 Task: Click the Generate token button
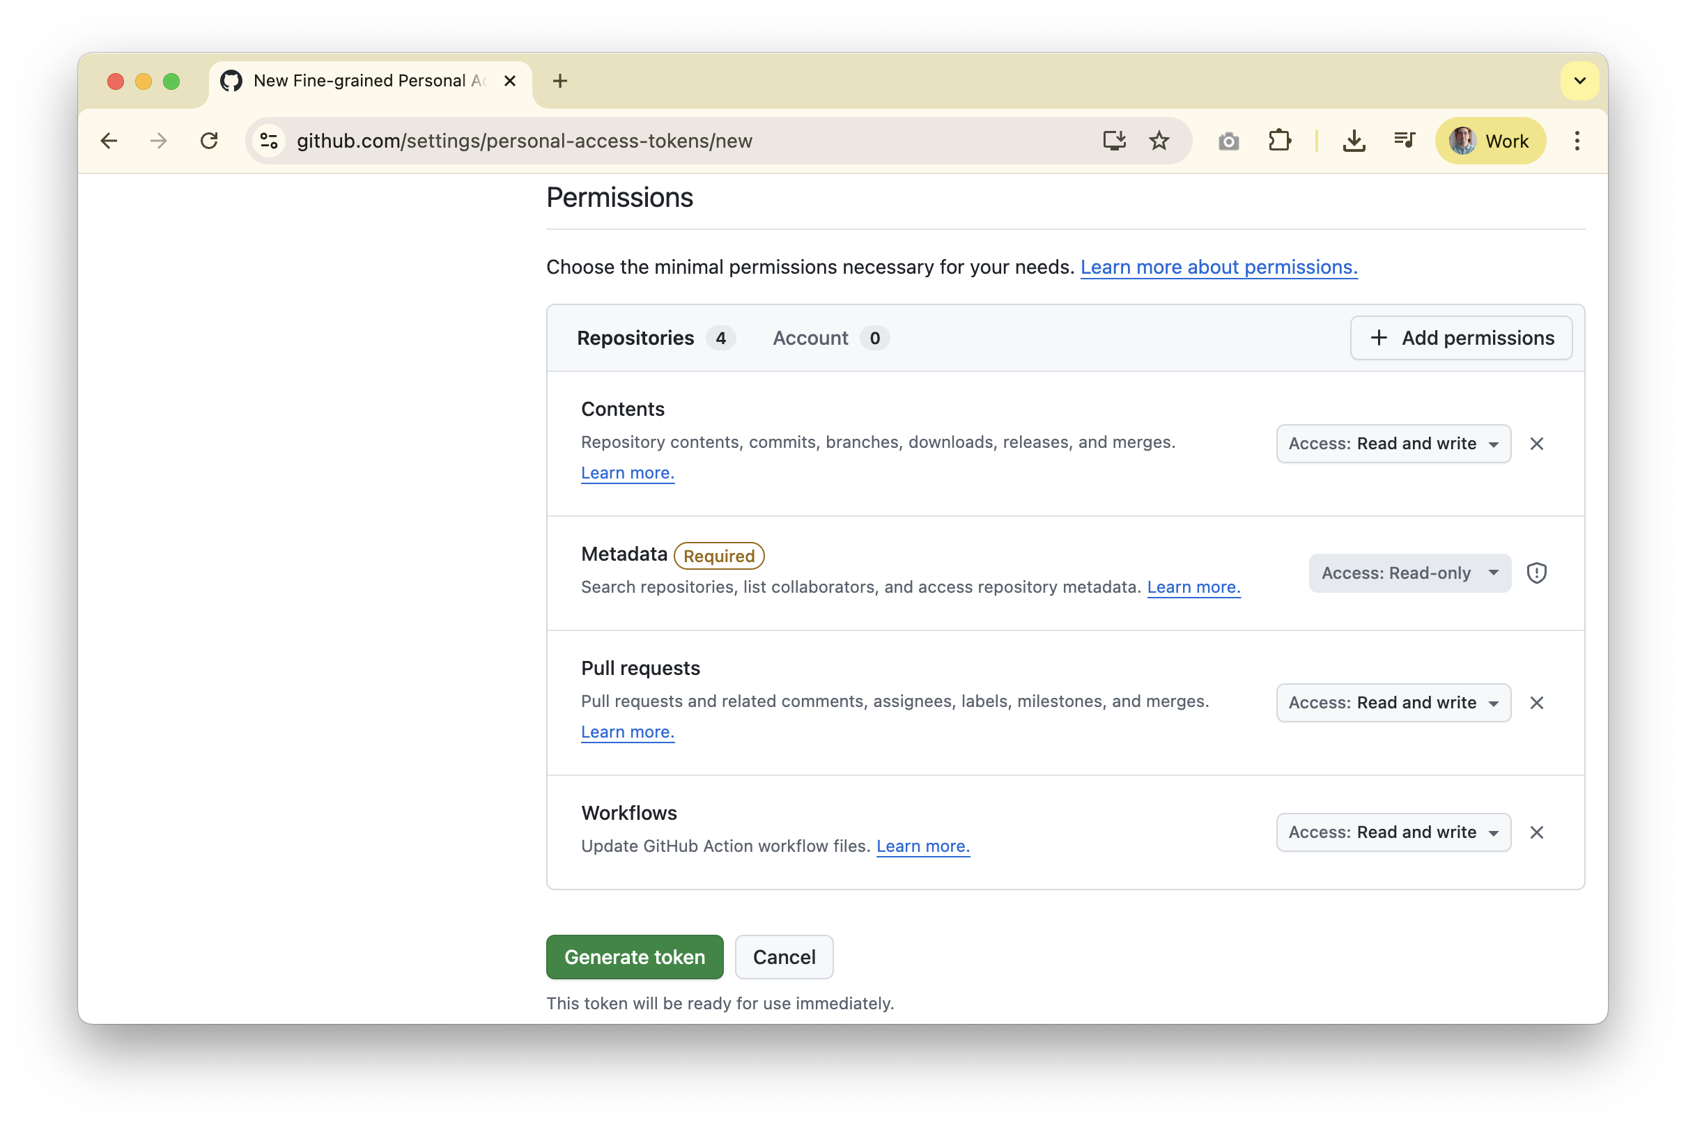point(634,956)
